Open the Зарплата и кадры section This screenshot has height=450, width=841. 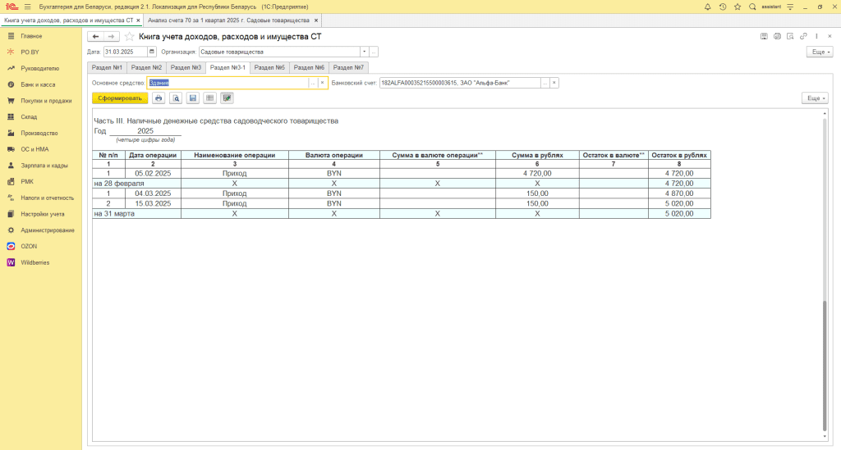[x=41, y=166]
